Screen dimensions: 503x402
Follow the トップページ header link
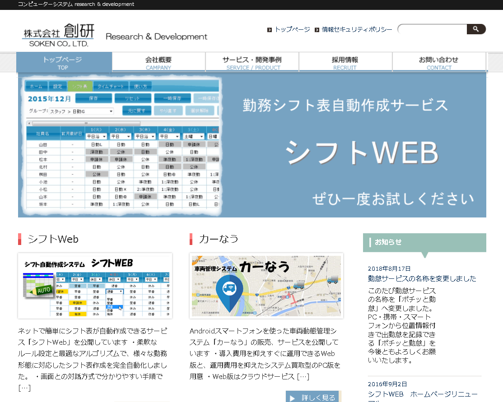[292, 29]
